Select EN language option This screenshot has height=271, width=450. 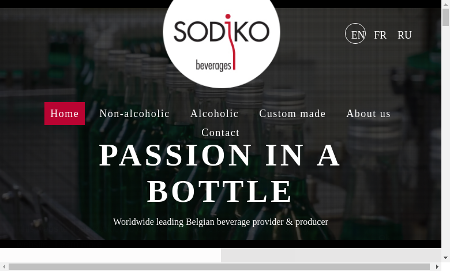(x=355, y=33)
